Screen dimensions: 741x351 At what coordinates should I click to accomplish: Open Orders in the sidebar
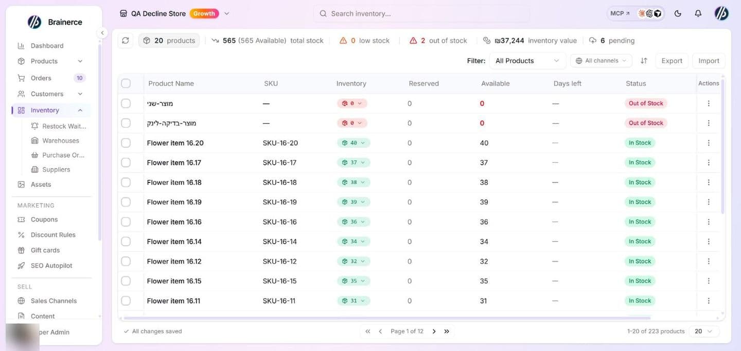click(x=41, y=78)
